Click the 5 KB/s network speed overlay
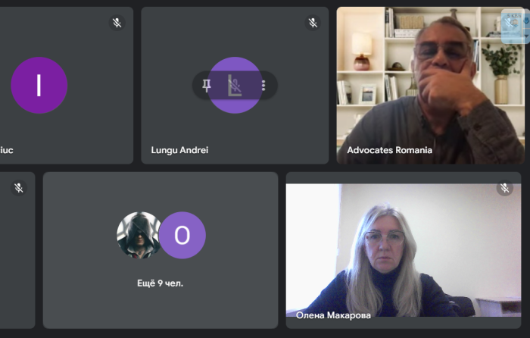This screenshot has height=338, width=530. coord(514,16)
